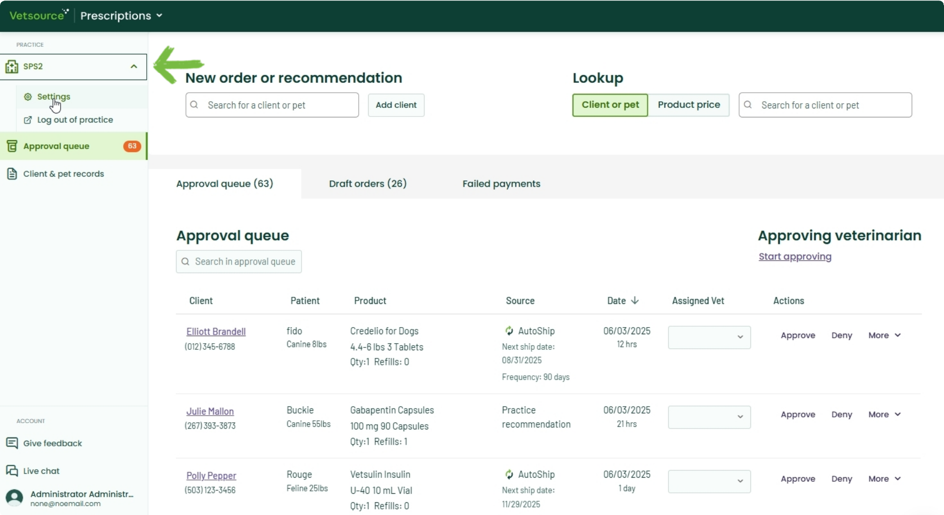Click AutoShip icon in Polly Pepper row
The width and height of the screenshot is (944, 515).
tap(509, 474)
